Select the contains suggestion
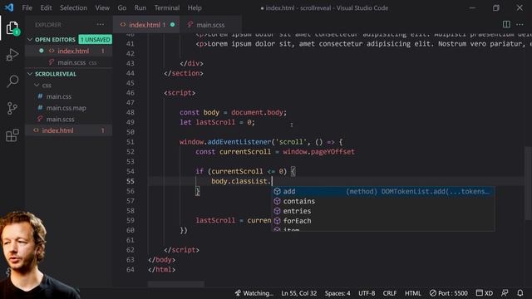This screenshot has height=299, width=532. coord(383,201)
